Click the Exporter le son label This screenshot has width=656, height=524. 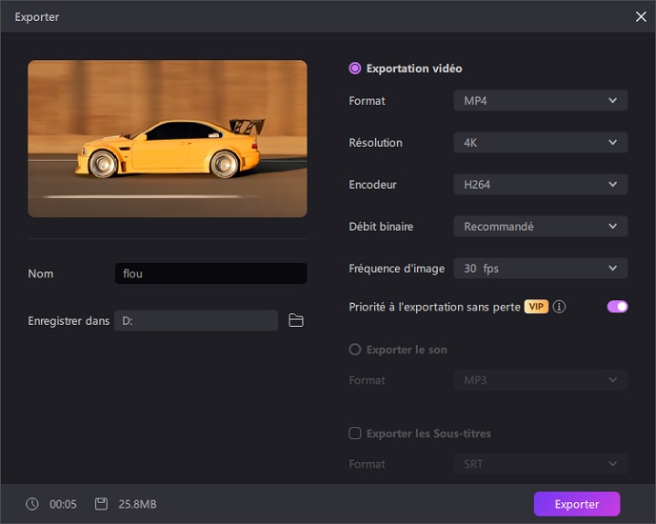(x=407, y=350)
